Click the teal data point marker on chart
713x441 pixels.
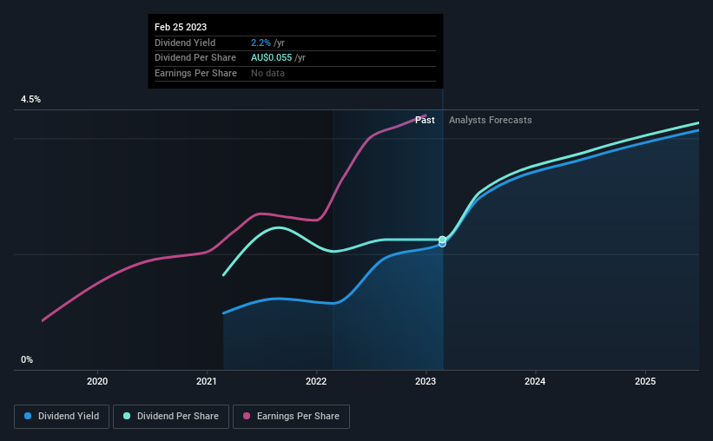442,240
